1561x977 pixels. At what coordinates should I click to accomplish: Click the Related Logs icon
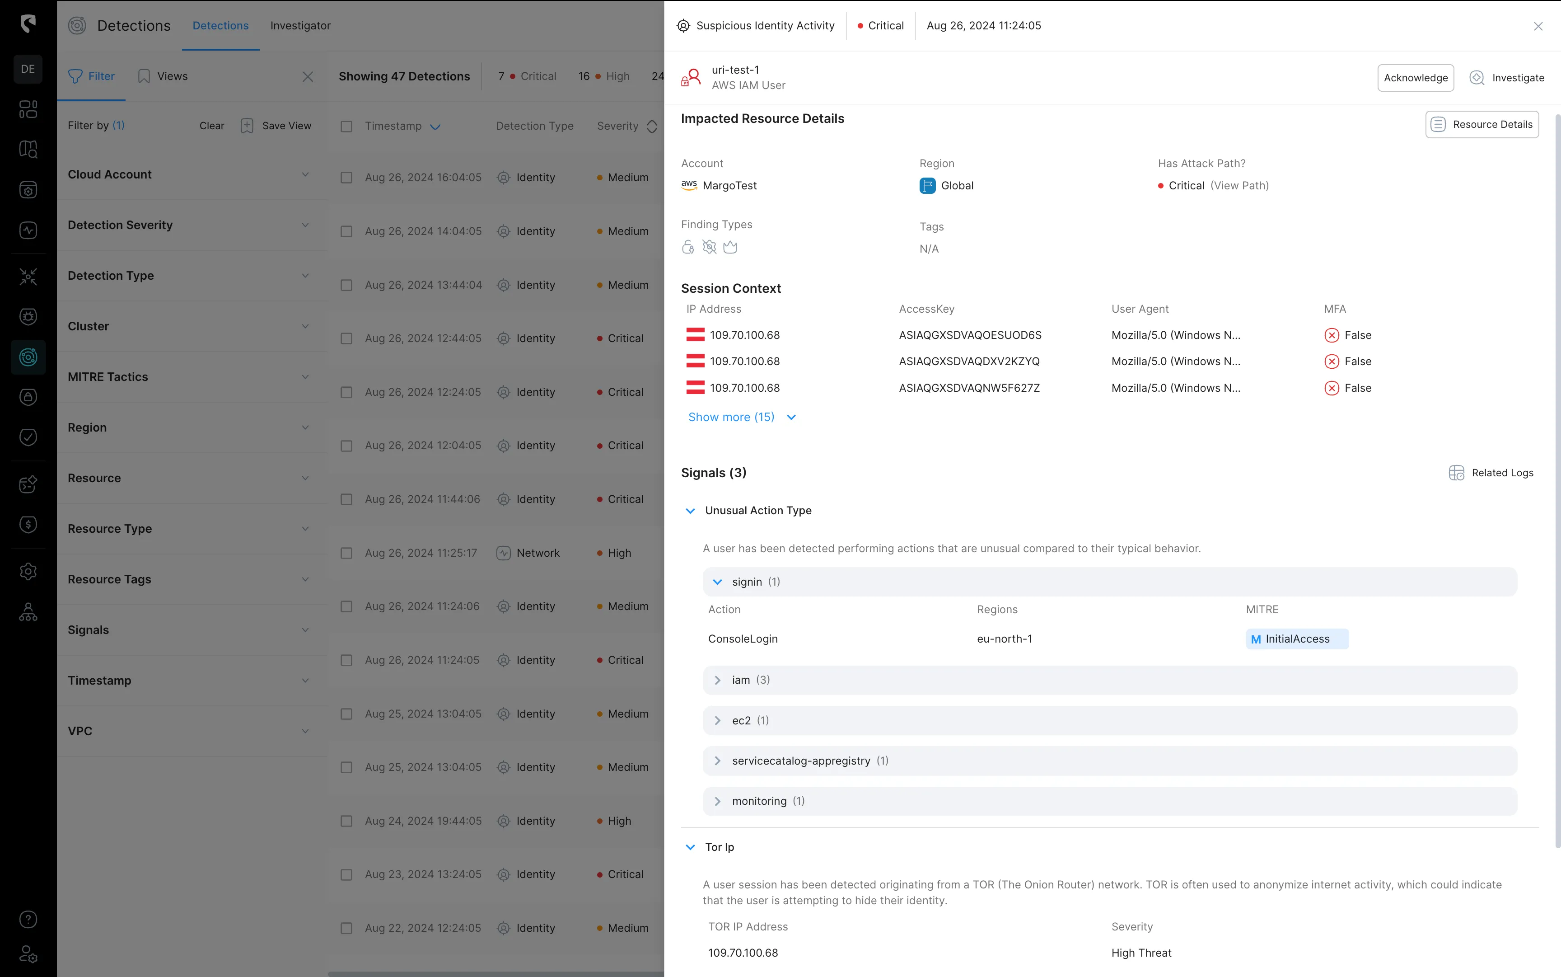tap(1456, 473)
